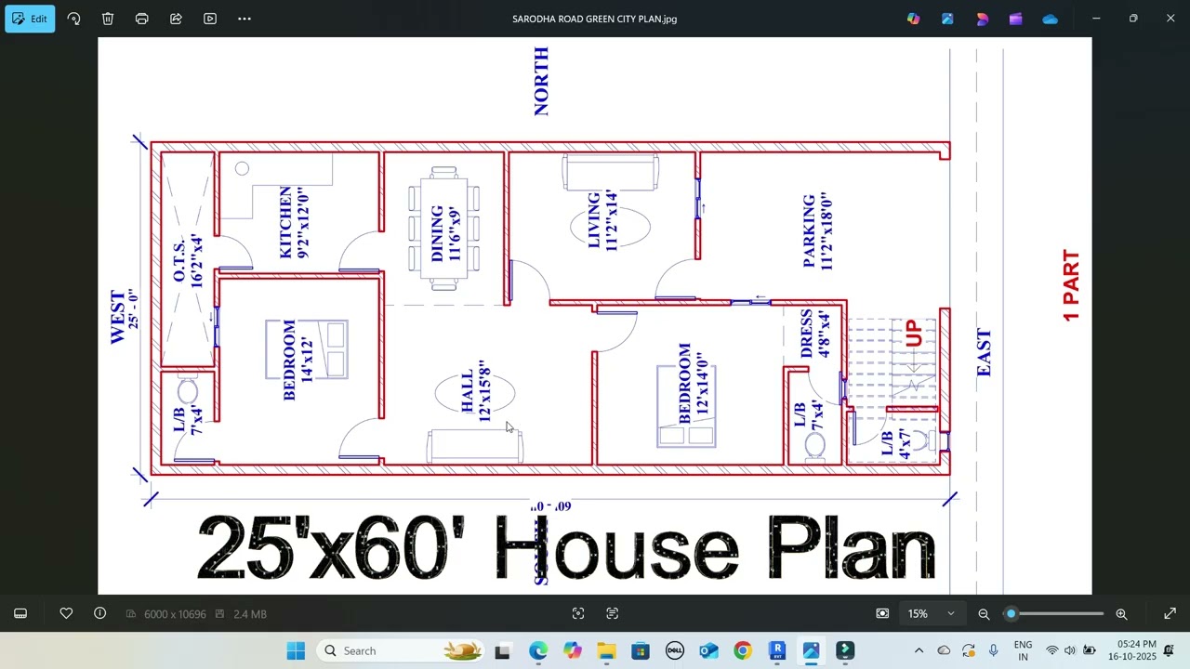
Task: Open notifications via the bell icon
Action: point(1169,650)
